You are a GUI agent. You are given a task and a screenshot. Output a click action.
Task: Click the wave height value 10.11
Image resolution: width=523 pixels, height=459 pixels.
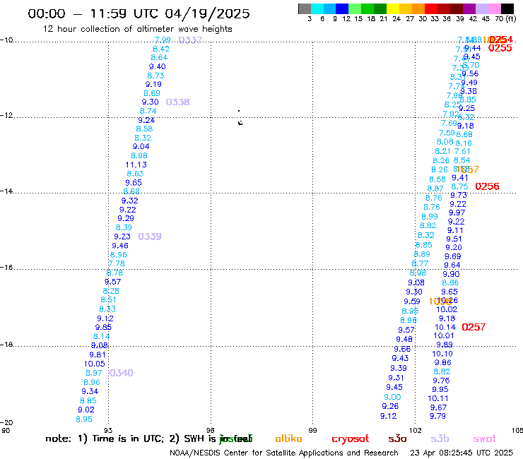[438, 398]
